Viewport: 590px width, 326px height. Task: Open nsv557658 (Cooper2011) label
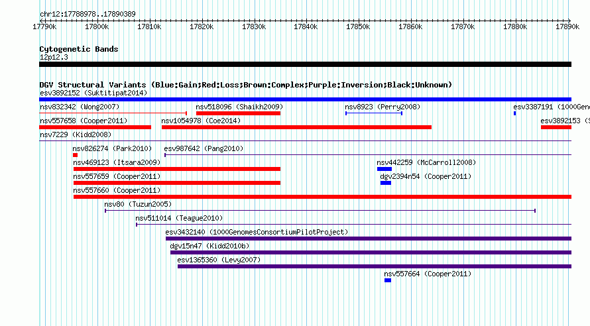(84, 121)
